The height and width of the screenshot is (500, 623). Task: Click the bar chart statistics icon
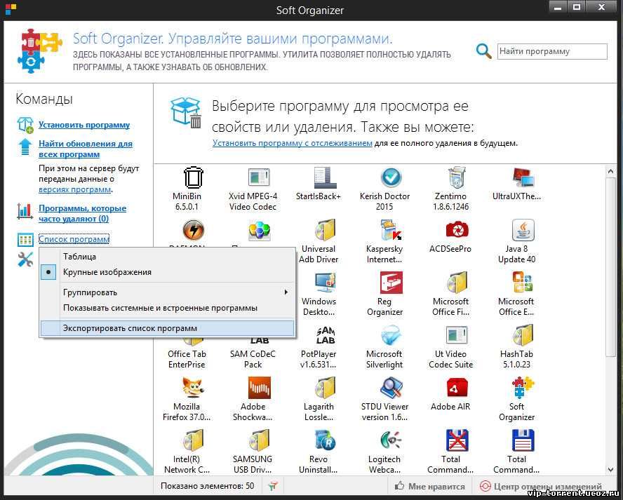[x=25, y=211]
